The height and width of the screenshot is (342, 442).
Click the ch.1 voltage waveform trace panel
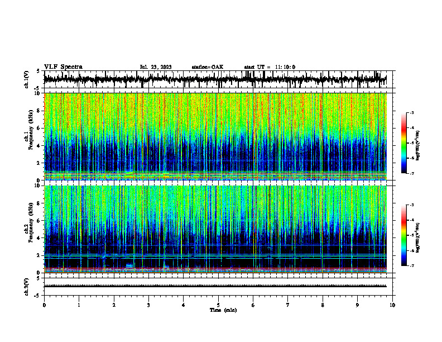click(218, 79)
